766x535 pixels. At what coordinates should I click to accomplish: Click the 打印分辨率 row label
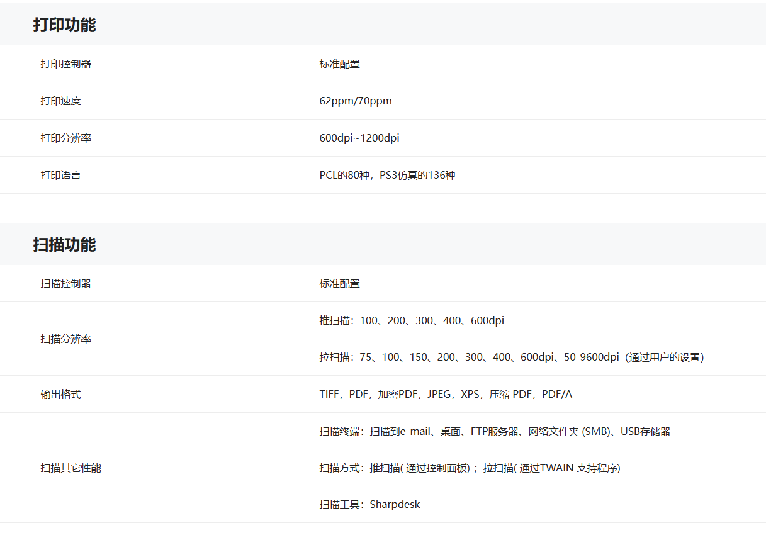[x=65, y=138]
